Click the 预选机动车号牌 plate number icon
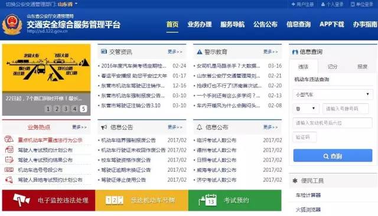This screenshot has width=378, height=216. (x=115, y=200)
